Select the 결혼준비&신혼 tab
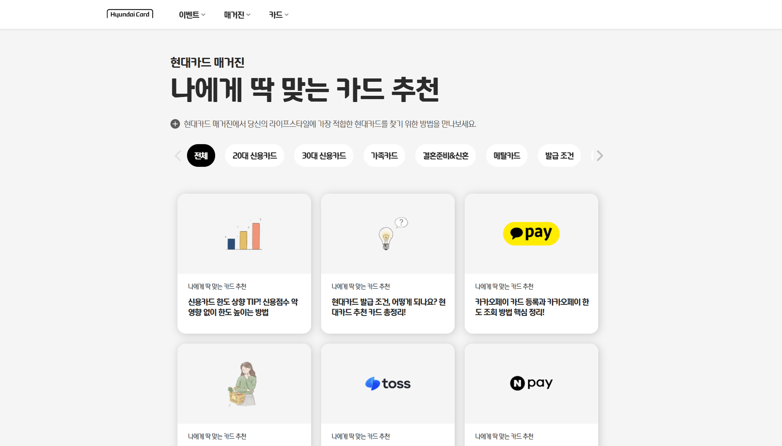 pos(446,156)
